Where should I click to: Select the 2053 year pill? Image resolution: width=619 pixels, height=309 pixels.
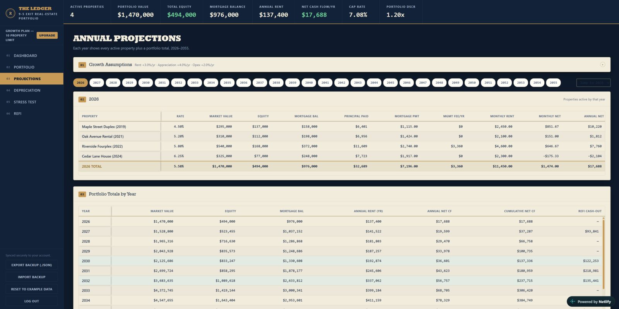coord(521,82)
